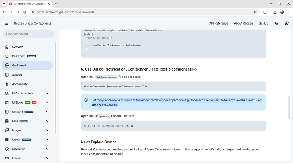Open the browser downloads icon
The width and height of the screenshot is (293, 164).
pos(275,12)
